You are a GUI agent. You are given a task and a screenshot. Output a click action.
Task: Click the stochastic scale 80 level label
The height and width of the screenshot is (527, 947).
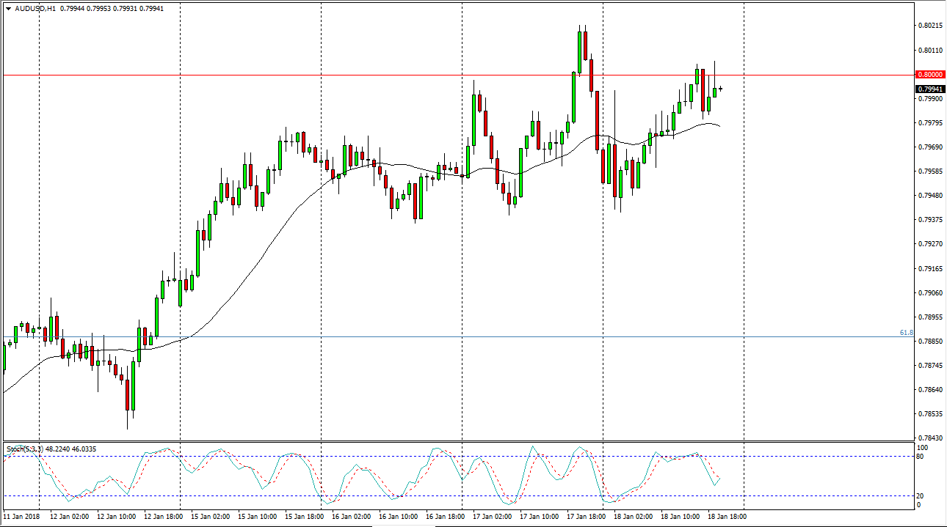click(922, 457)
